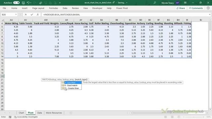Click the macro recording icon in status bar
The height and width of the screenshot is (119, 212).
point(10,117)
